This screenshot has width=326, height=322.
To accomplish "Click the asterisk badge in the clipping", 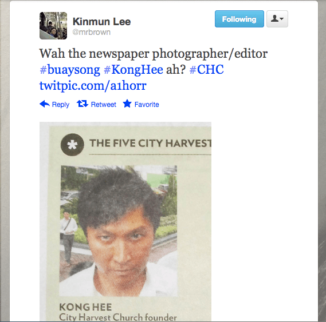I will click(72, 145).
